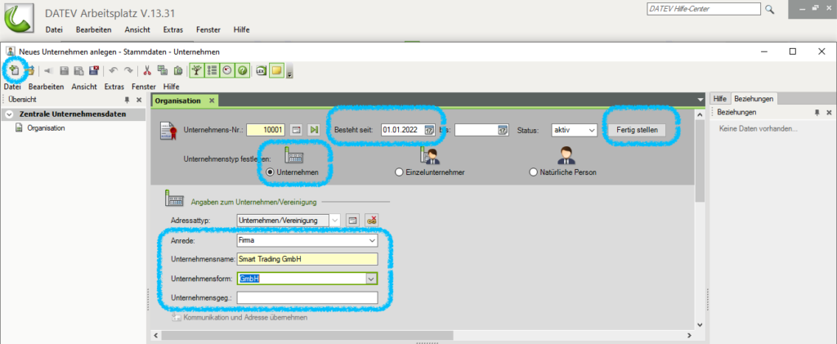This screenshot has height=344, width=837.
Task: Click the toolbar overflow options arrow
Action: pos(290,71)
